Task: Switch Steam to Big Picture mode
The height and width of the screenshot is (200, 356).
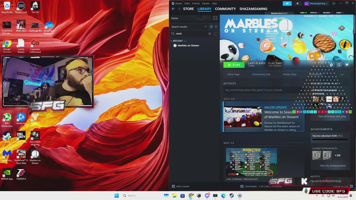Action: (x=334, y=4)
